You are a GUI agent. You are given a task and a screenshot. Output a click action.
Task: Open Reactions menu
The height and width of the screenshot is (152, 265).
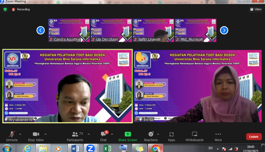(x=151, y=136)
